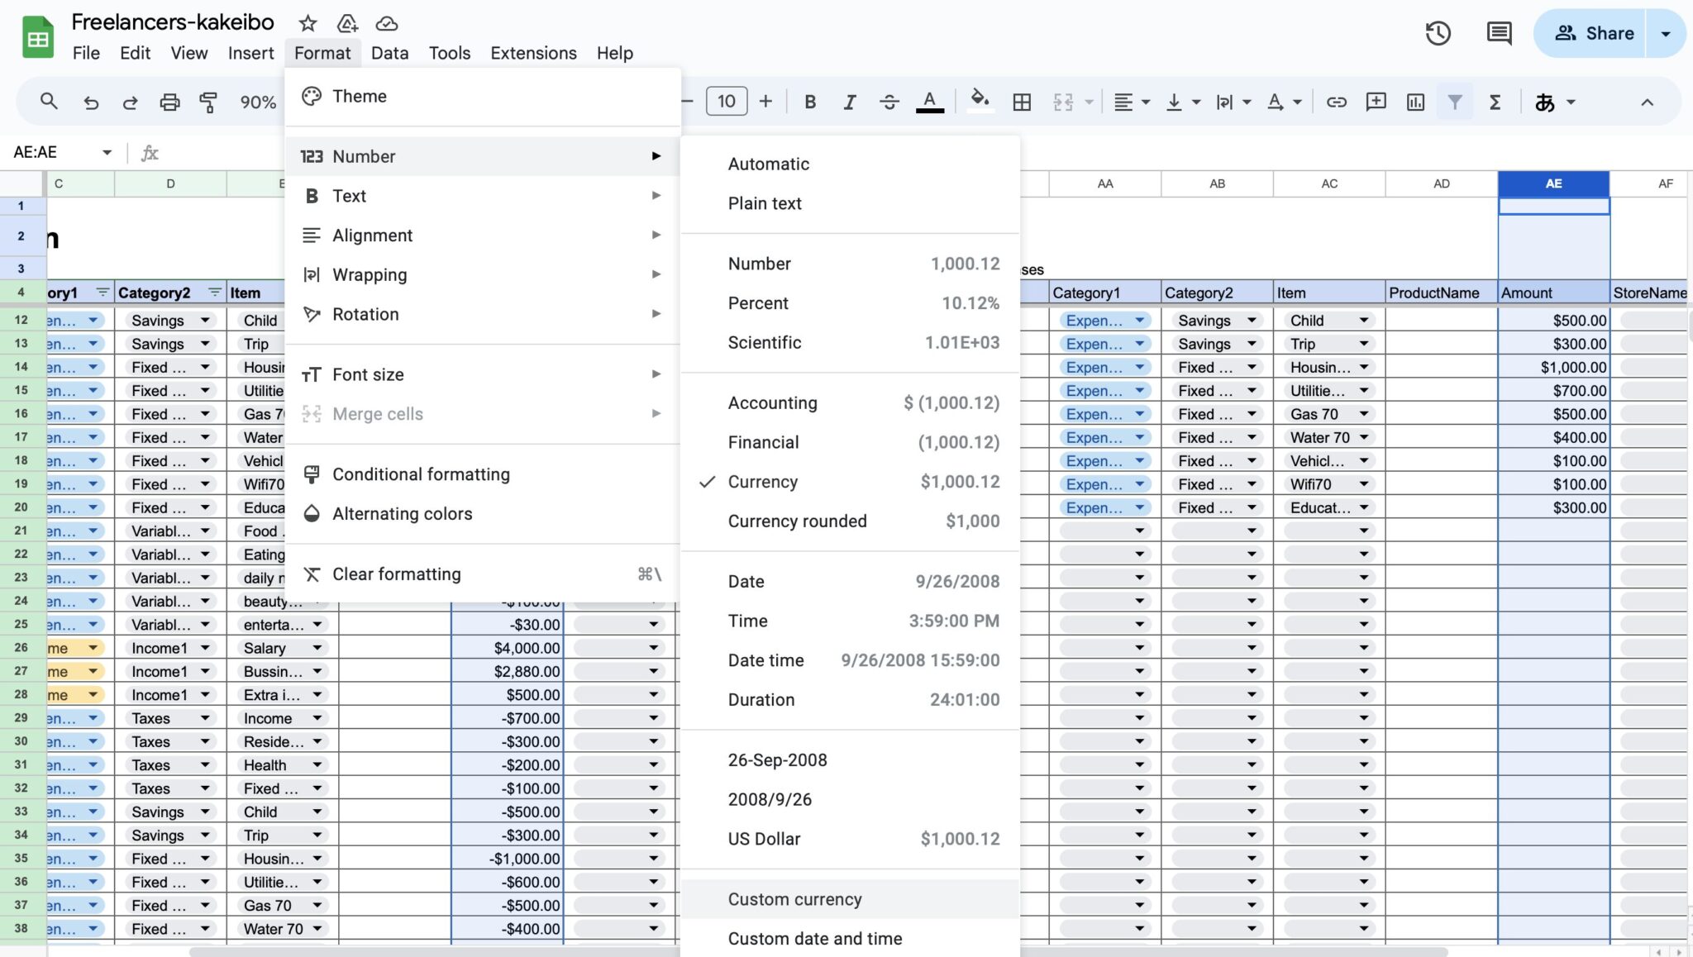Select the Paint format tool

coord(209,101)
